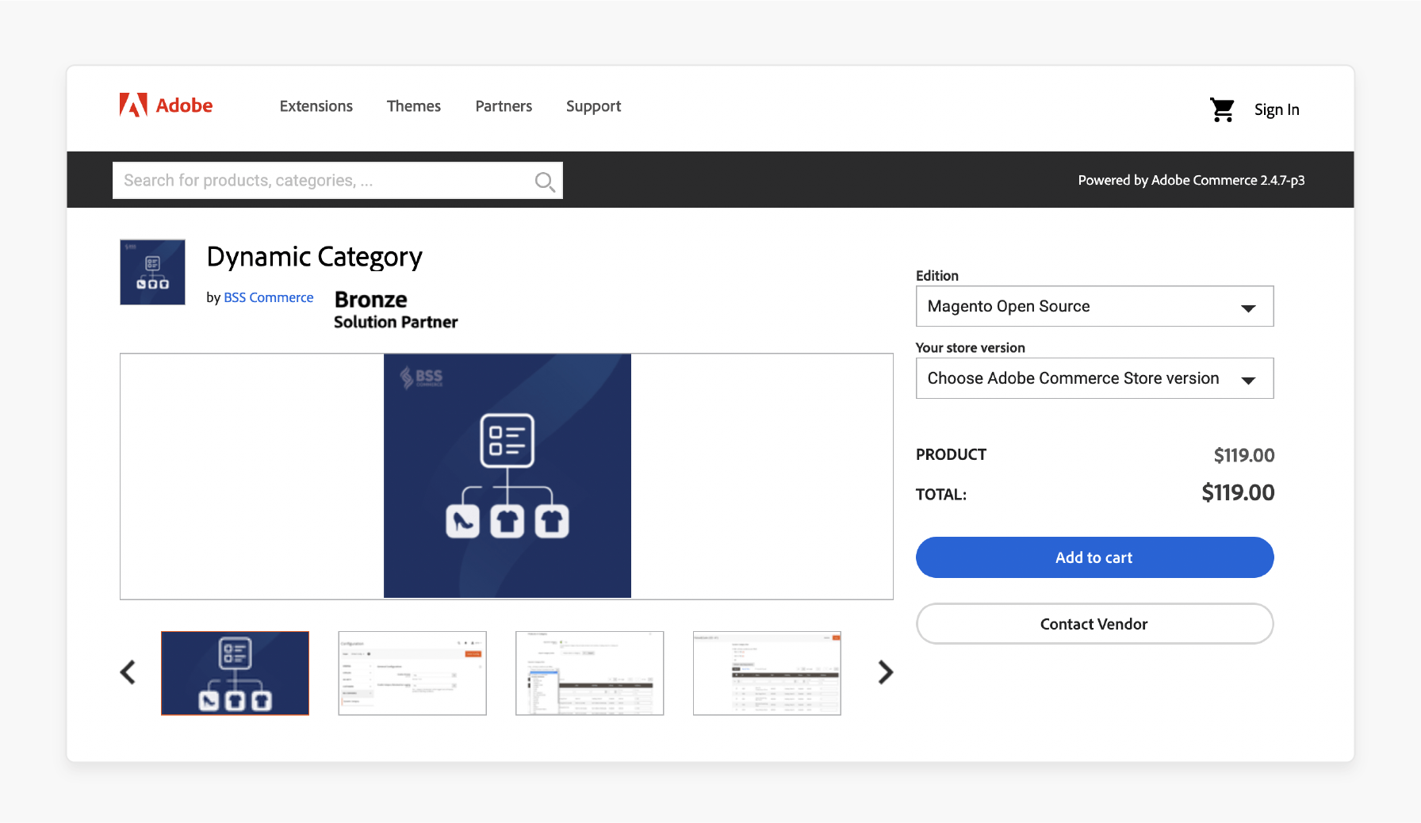Click the previous image arrow
The height and width of the screenshot is (823, 1421).
tap(128, 672)
